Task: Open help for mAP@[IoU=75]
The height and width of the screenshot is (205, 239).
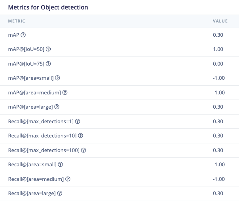Action: [48, 64]
